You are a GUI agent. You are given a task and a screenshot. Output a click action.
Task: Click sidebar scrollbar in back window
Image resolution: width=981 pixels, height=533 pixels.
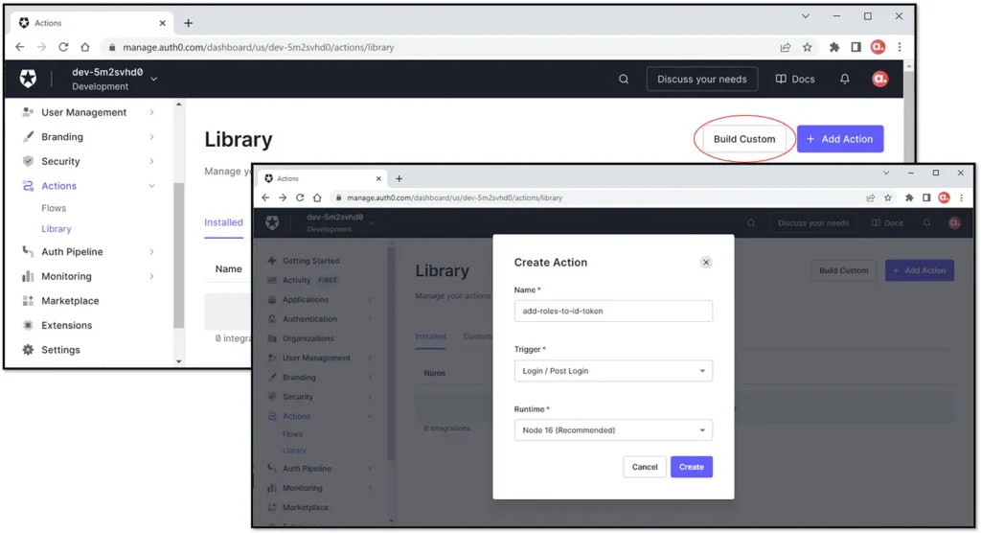[179, 255]
